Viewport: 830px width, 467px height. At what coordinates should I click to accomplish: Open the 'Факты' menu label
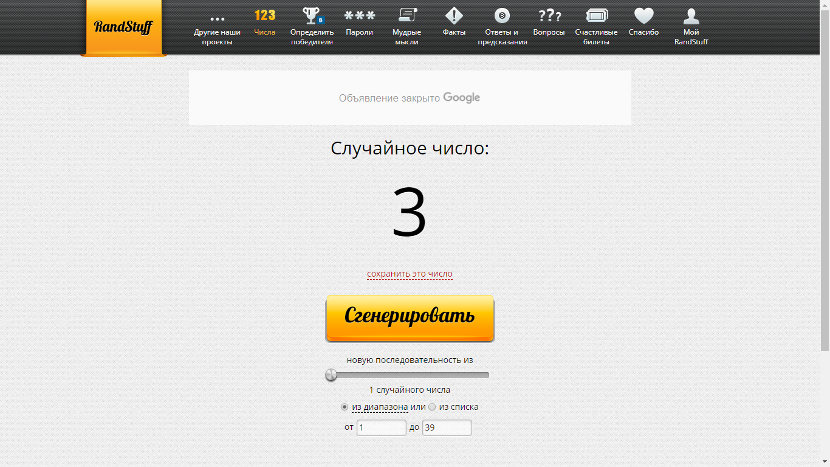[x=454, y=32]
